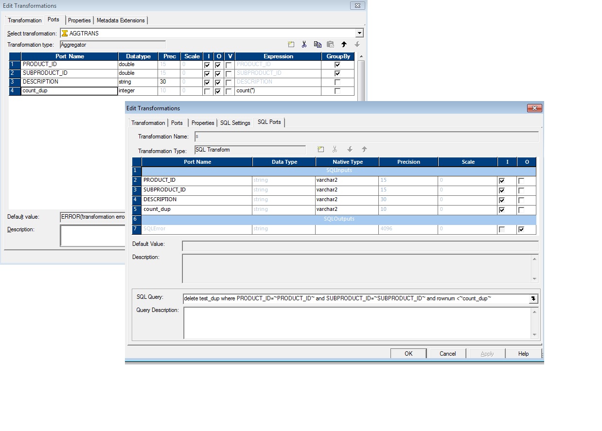Viewport: 602px width, 431px height.
Task: Open Properties tab in Aggregator window
Action: pyautogui.click(x=79, y=20)
